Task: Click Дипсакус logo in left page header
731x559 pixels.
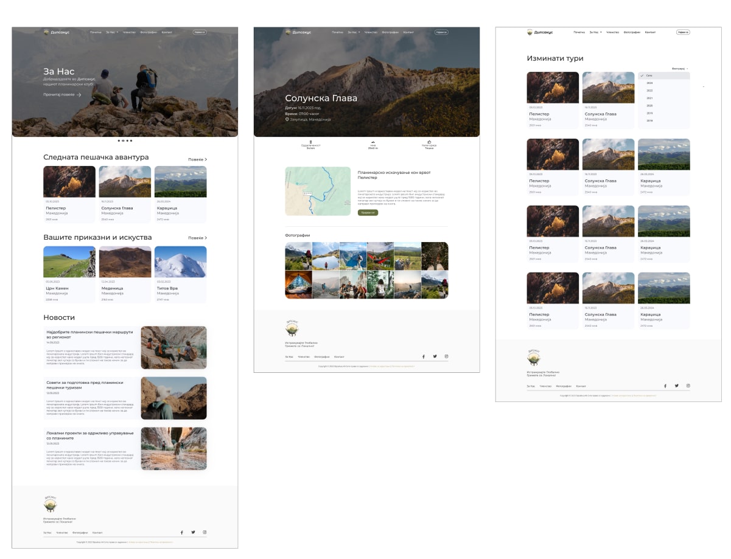Action: click(46, 32)
